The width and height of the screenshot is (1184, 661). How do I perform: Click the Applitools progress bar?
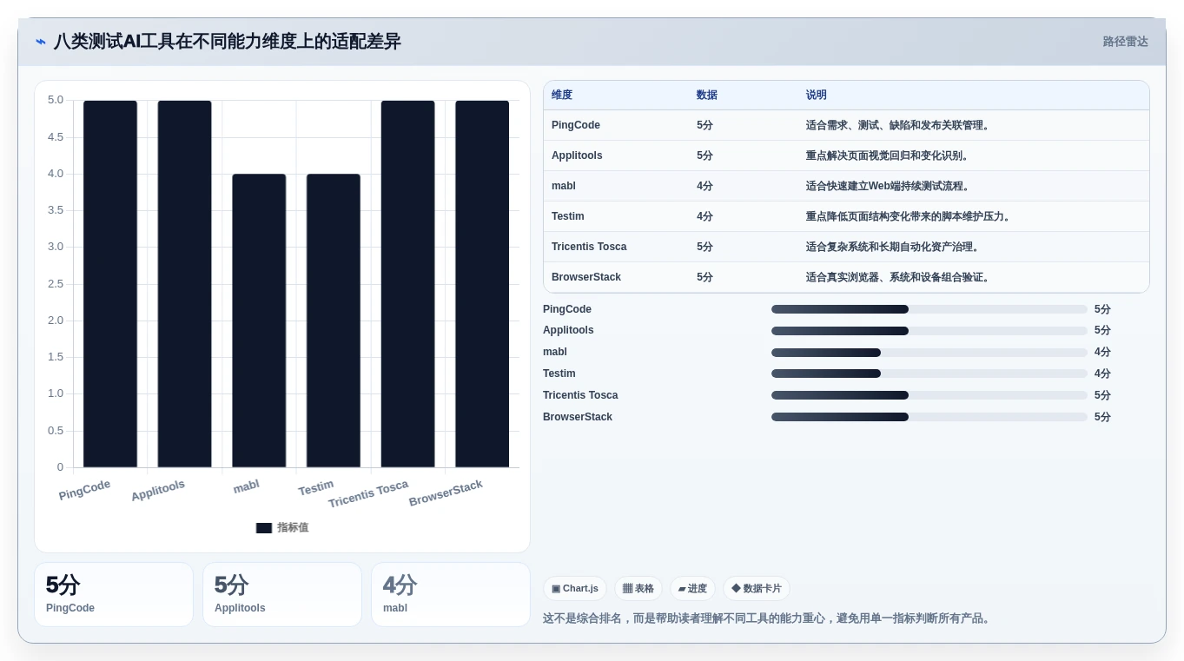tap(929, 331)
